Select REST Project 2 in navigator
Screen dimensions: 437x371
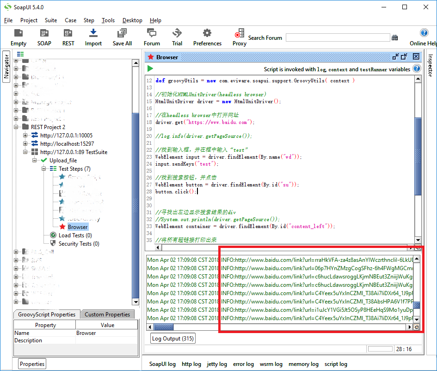48,127
